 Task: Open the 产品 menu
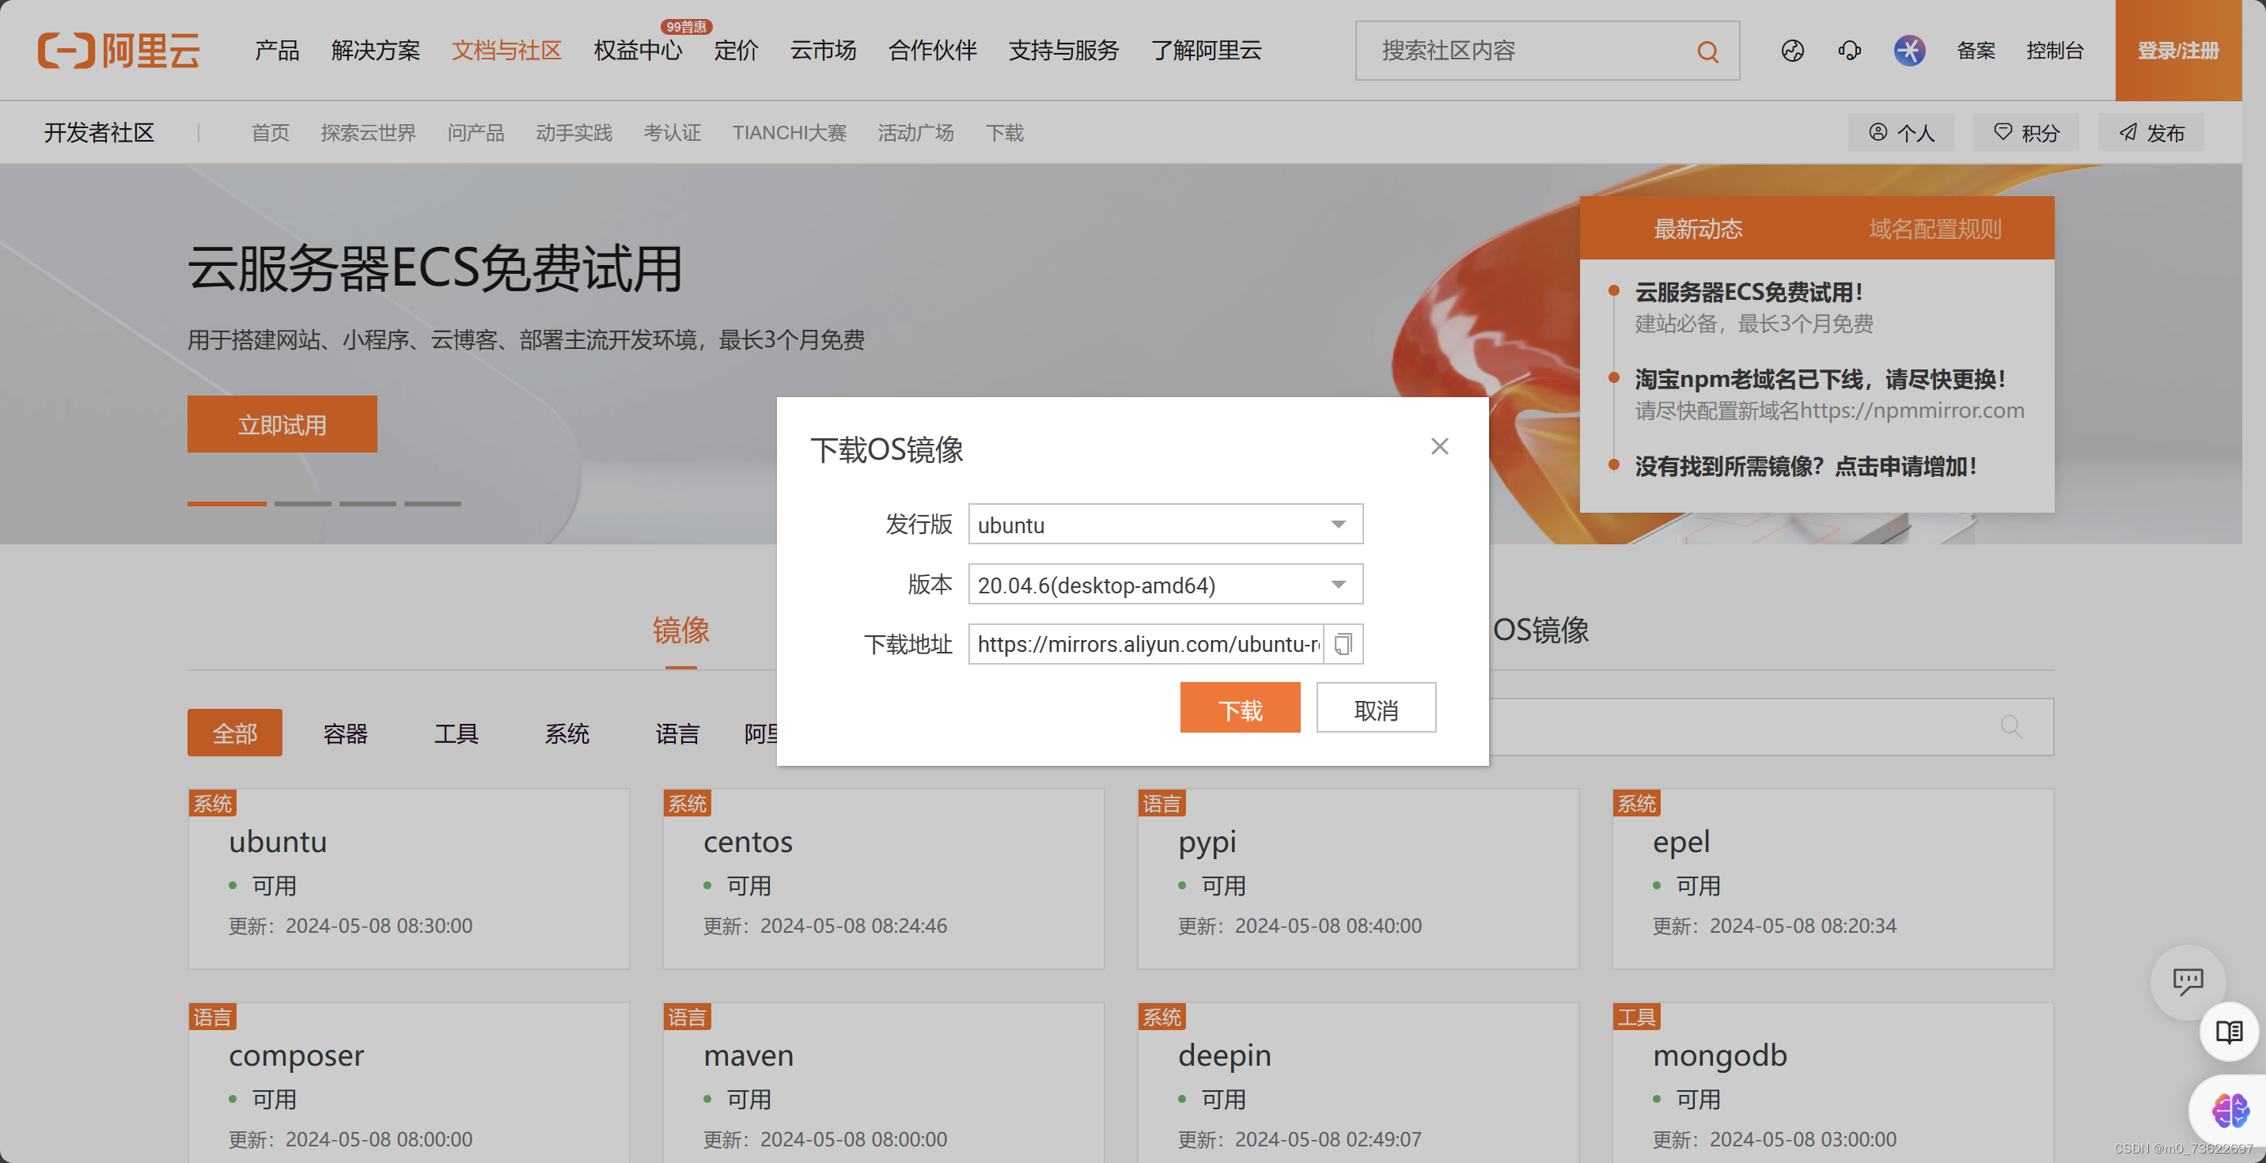click(x=277, y=50)
